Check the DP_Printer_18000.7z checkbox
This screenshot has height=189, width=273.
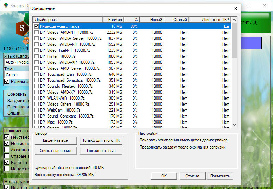click(36, 56)
